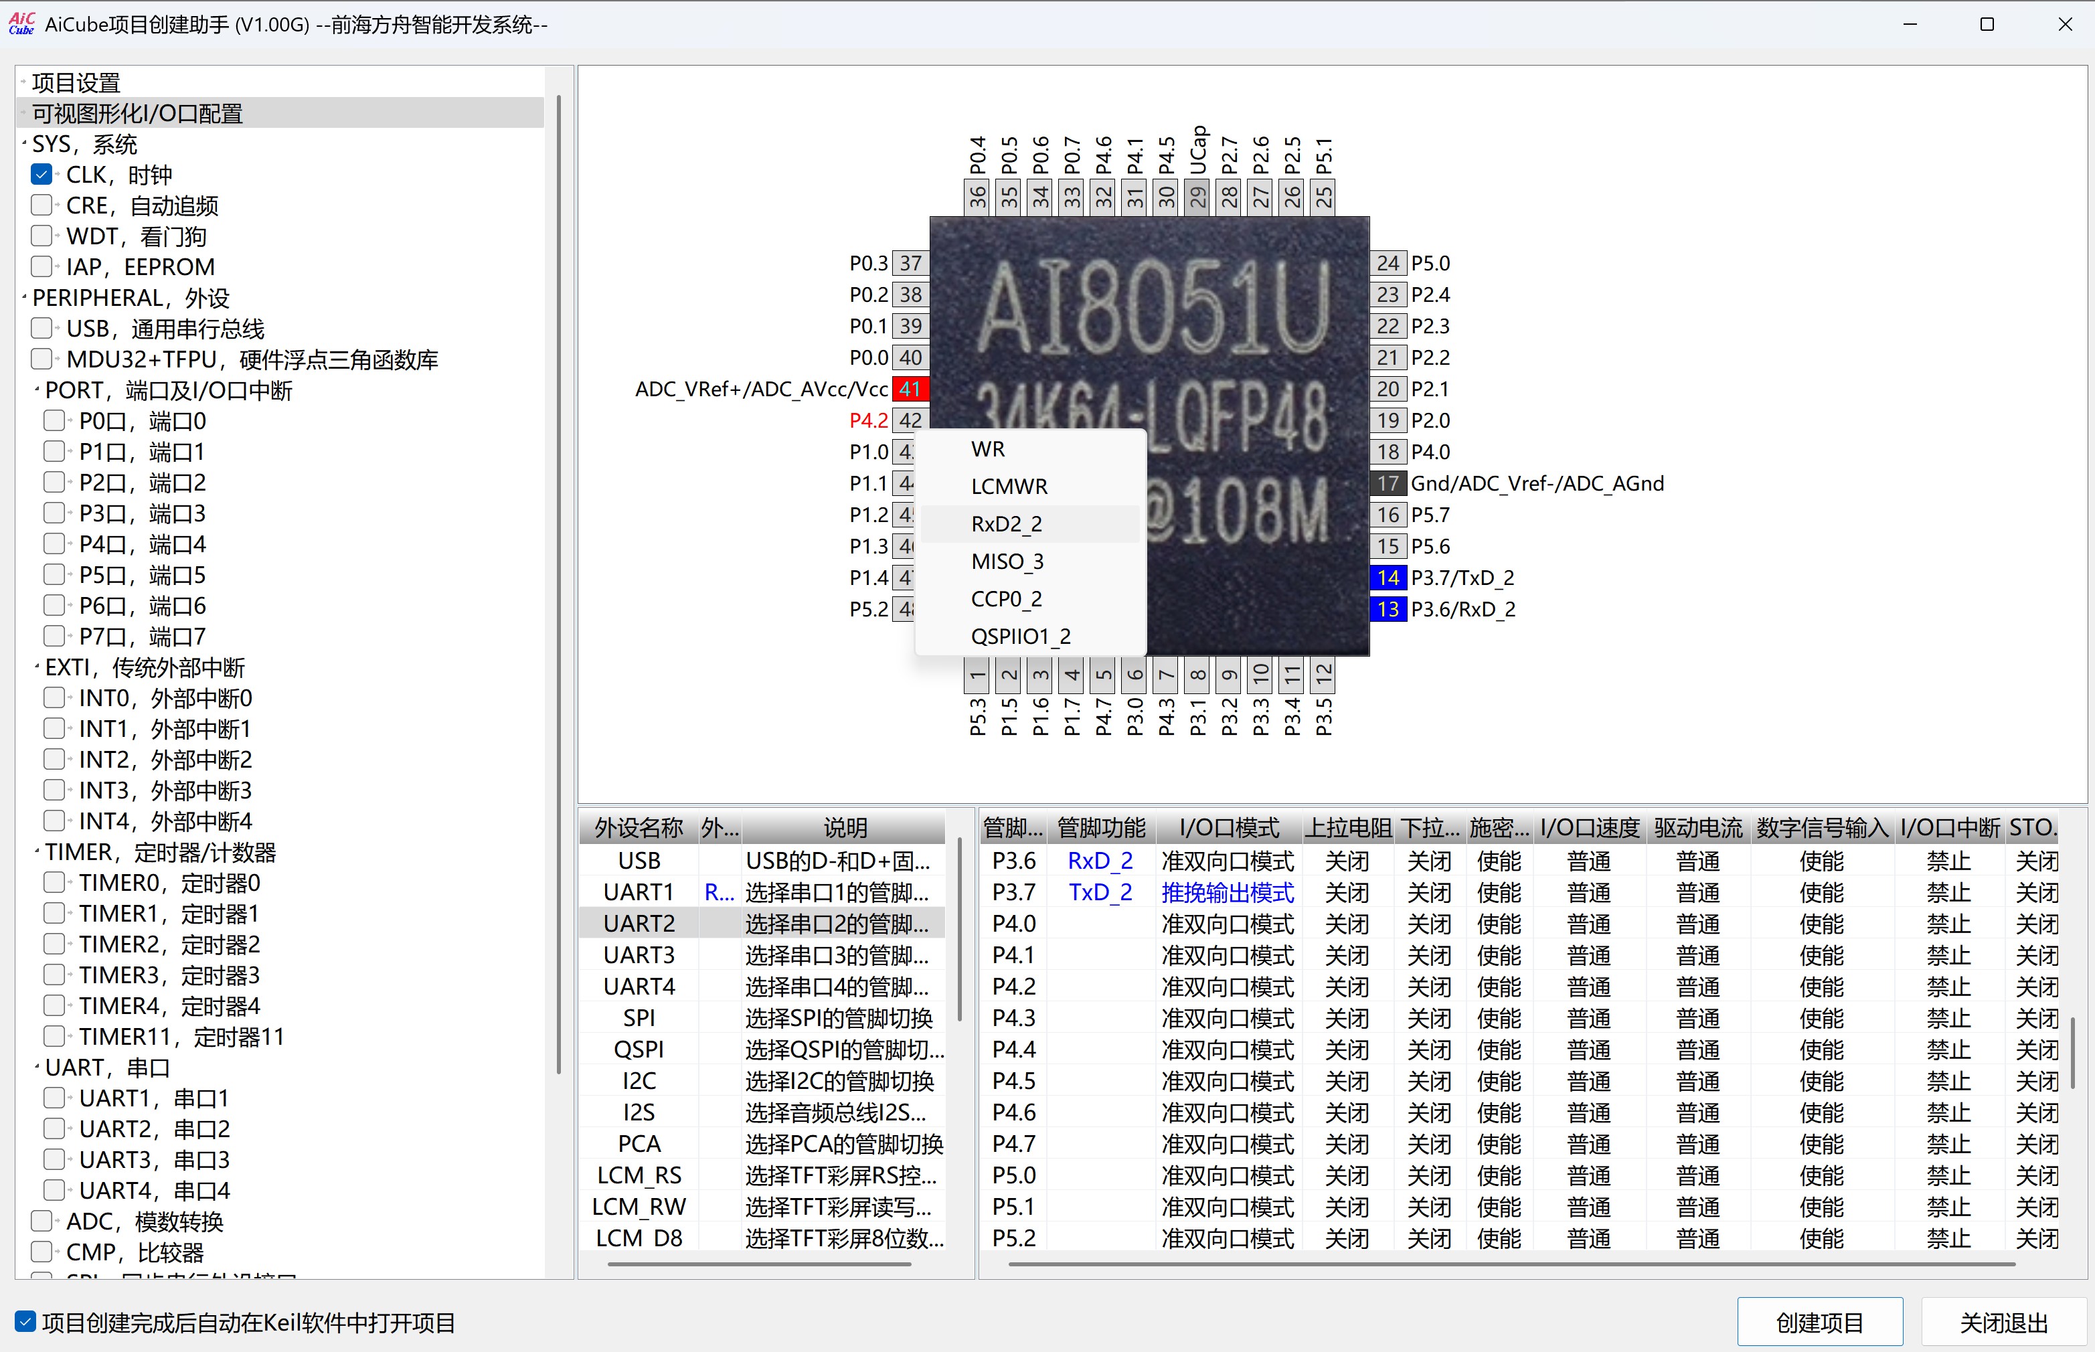Click pin 1 P5.3 box
Viewport: 2095px width, 1352px height.
(978, 675)
